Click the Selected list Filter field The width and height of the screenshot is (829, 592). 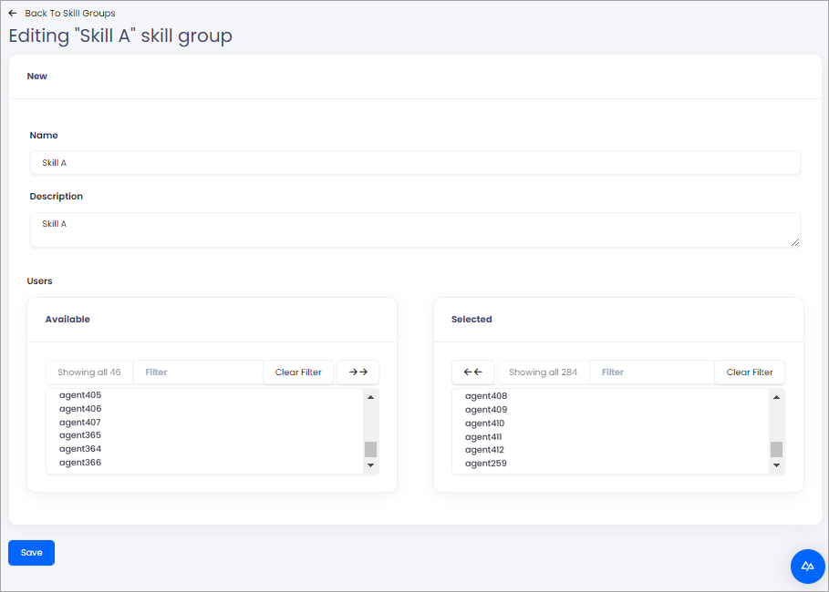pos(652,373)
